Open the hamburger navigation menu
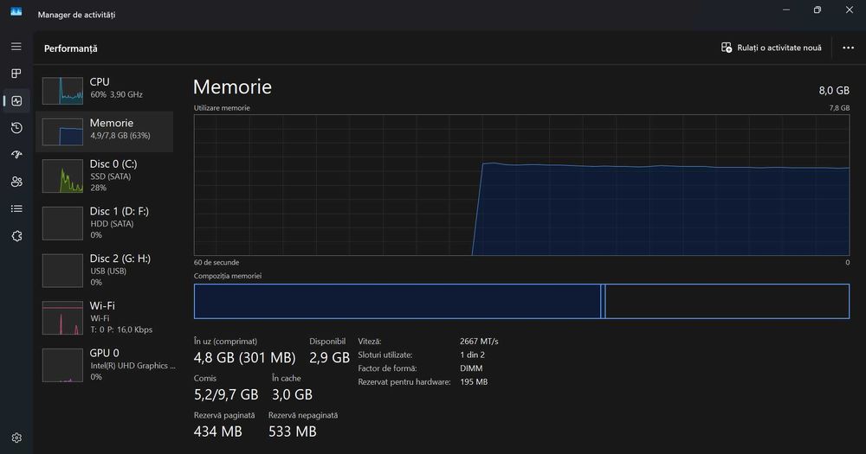This screenshot has height=454, width=866. click(x=16, y=46)
